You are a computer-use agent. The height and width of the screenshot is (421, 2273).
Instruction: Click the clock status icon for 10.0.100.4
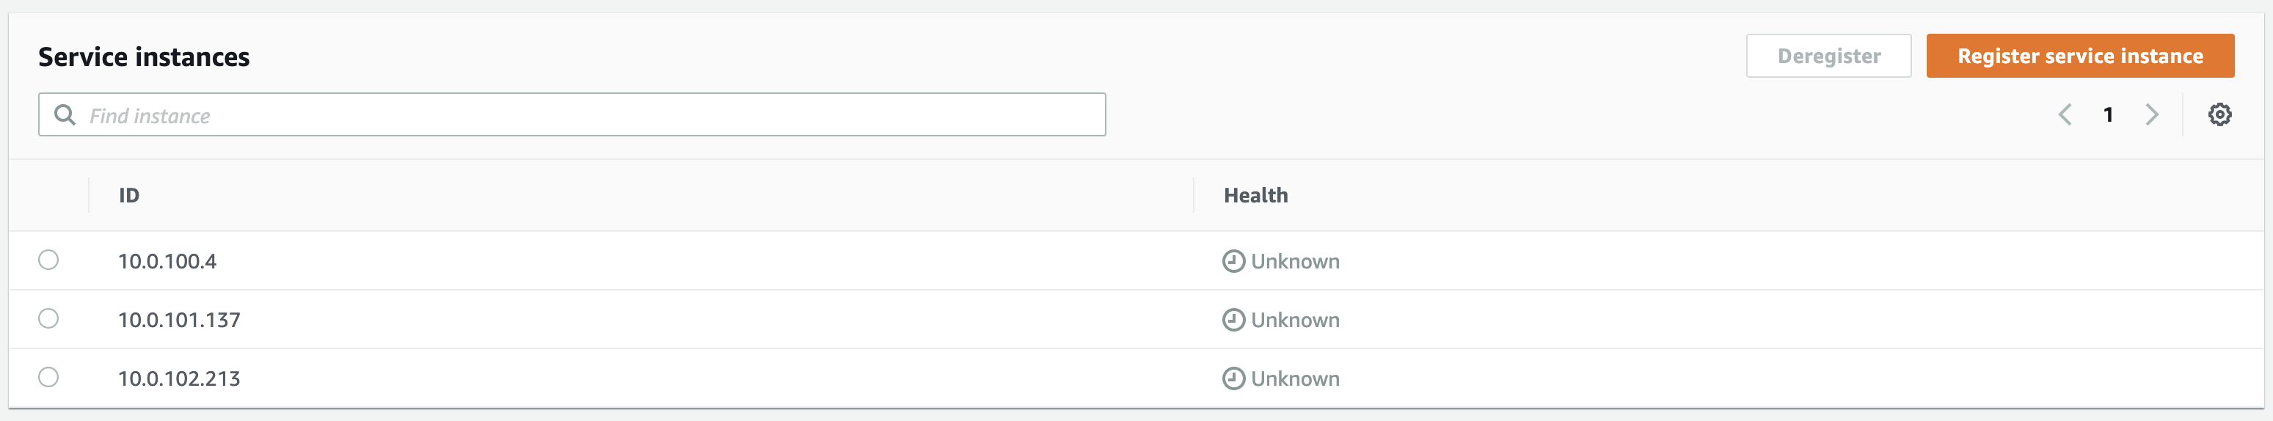(1233, 261)
